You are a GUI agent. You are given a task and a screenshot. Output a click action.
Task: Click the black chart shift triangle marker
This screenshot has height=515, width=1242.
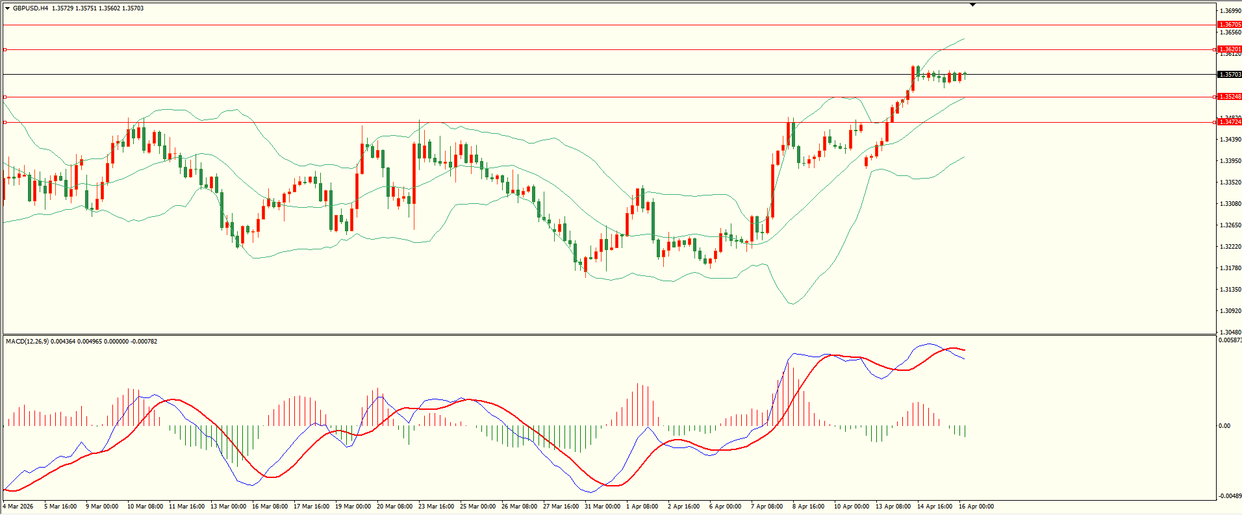coord(972,5)
